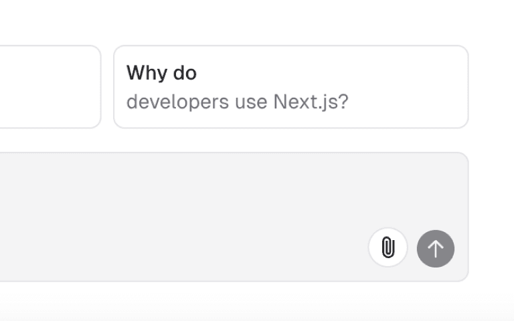Viewport: 514px width, 321px height.
Task: Tap the round white attachments button
Action: (x=388, y=248)
